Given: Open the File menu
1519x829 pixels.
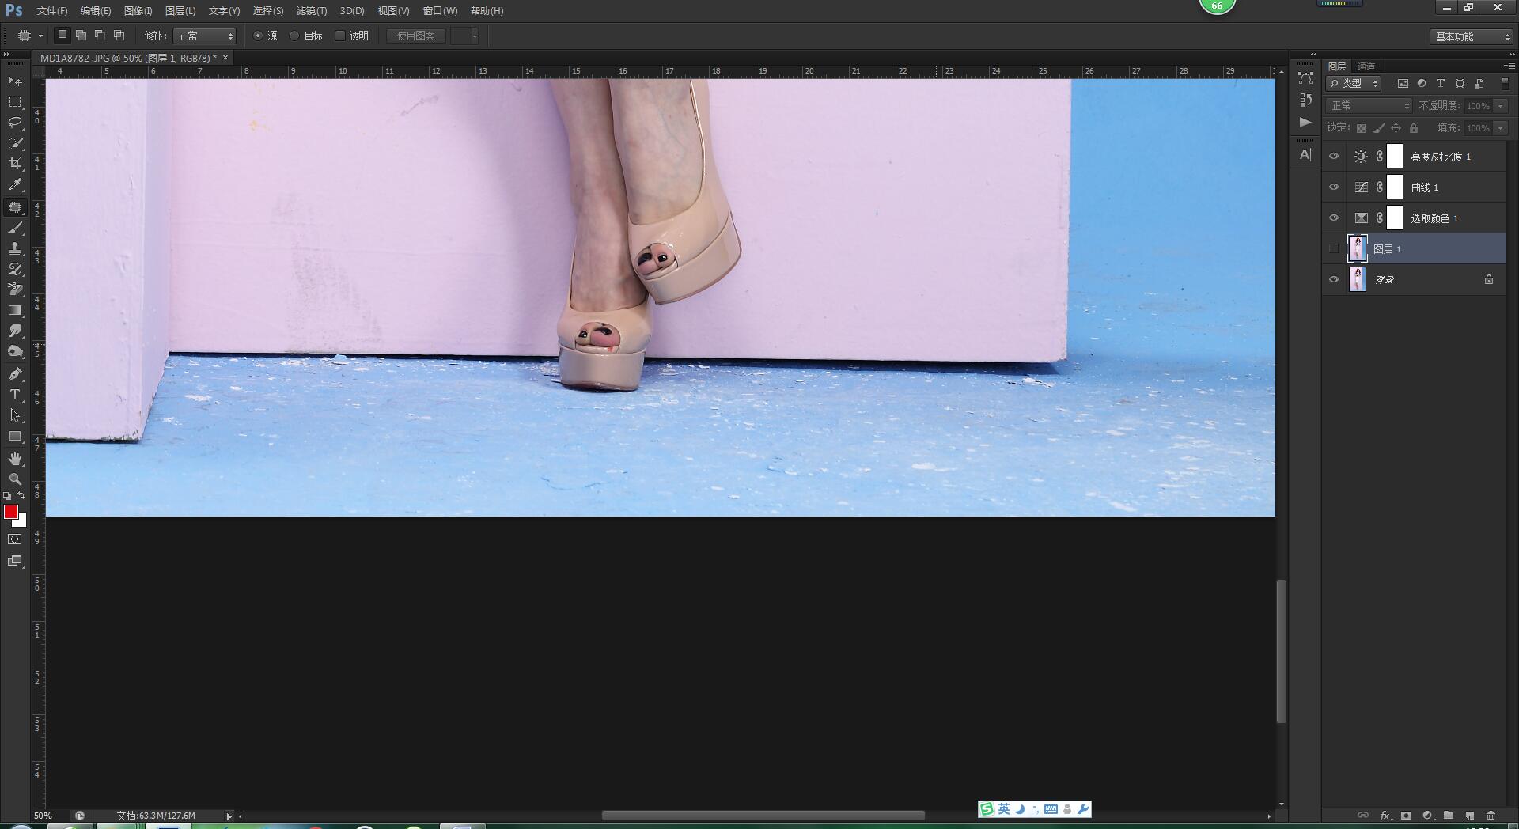Looking at the screenshot, I should click(51, 11).
